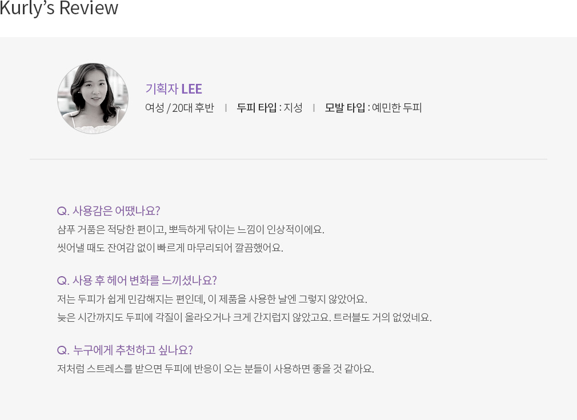Select the reviewer name 기획자 LEE

click(x=174, y=89)
